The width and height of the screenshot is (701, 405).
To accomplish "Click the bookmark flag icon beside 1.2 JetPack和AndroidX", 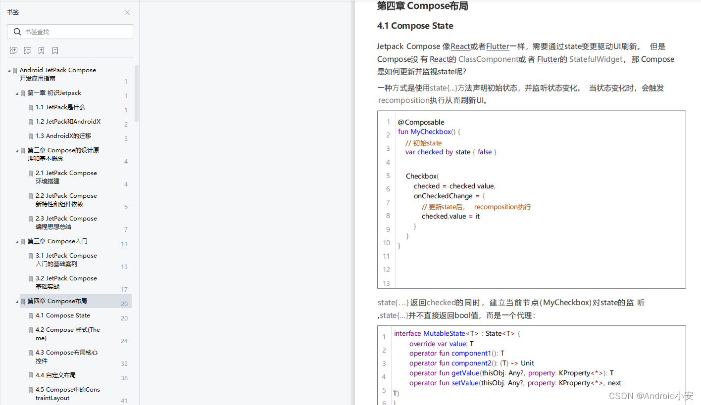I will click(31, 122).
